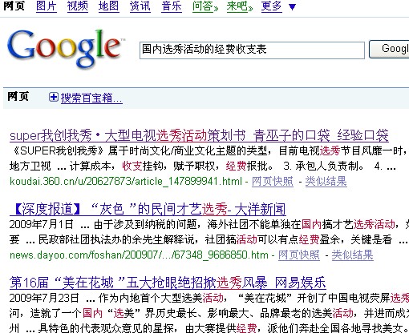
Task: Open result 'super我创我秀 大型电视选秀活动策划书'
Action: tap(199, 135)
